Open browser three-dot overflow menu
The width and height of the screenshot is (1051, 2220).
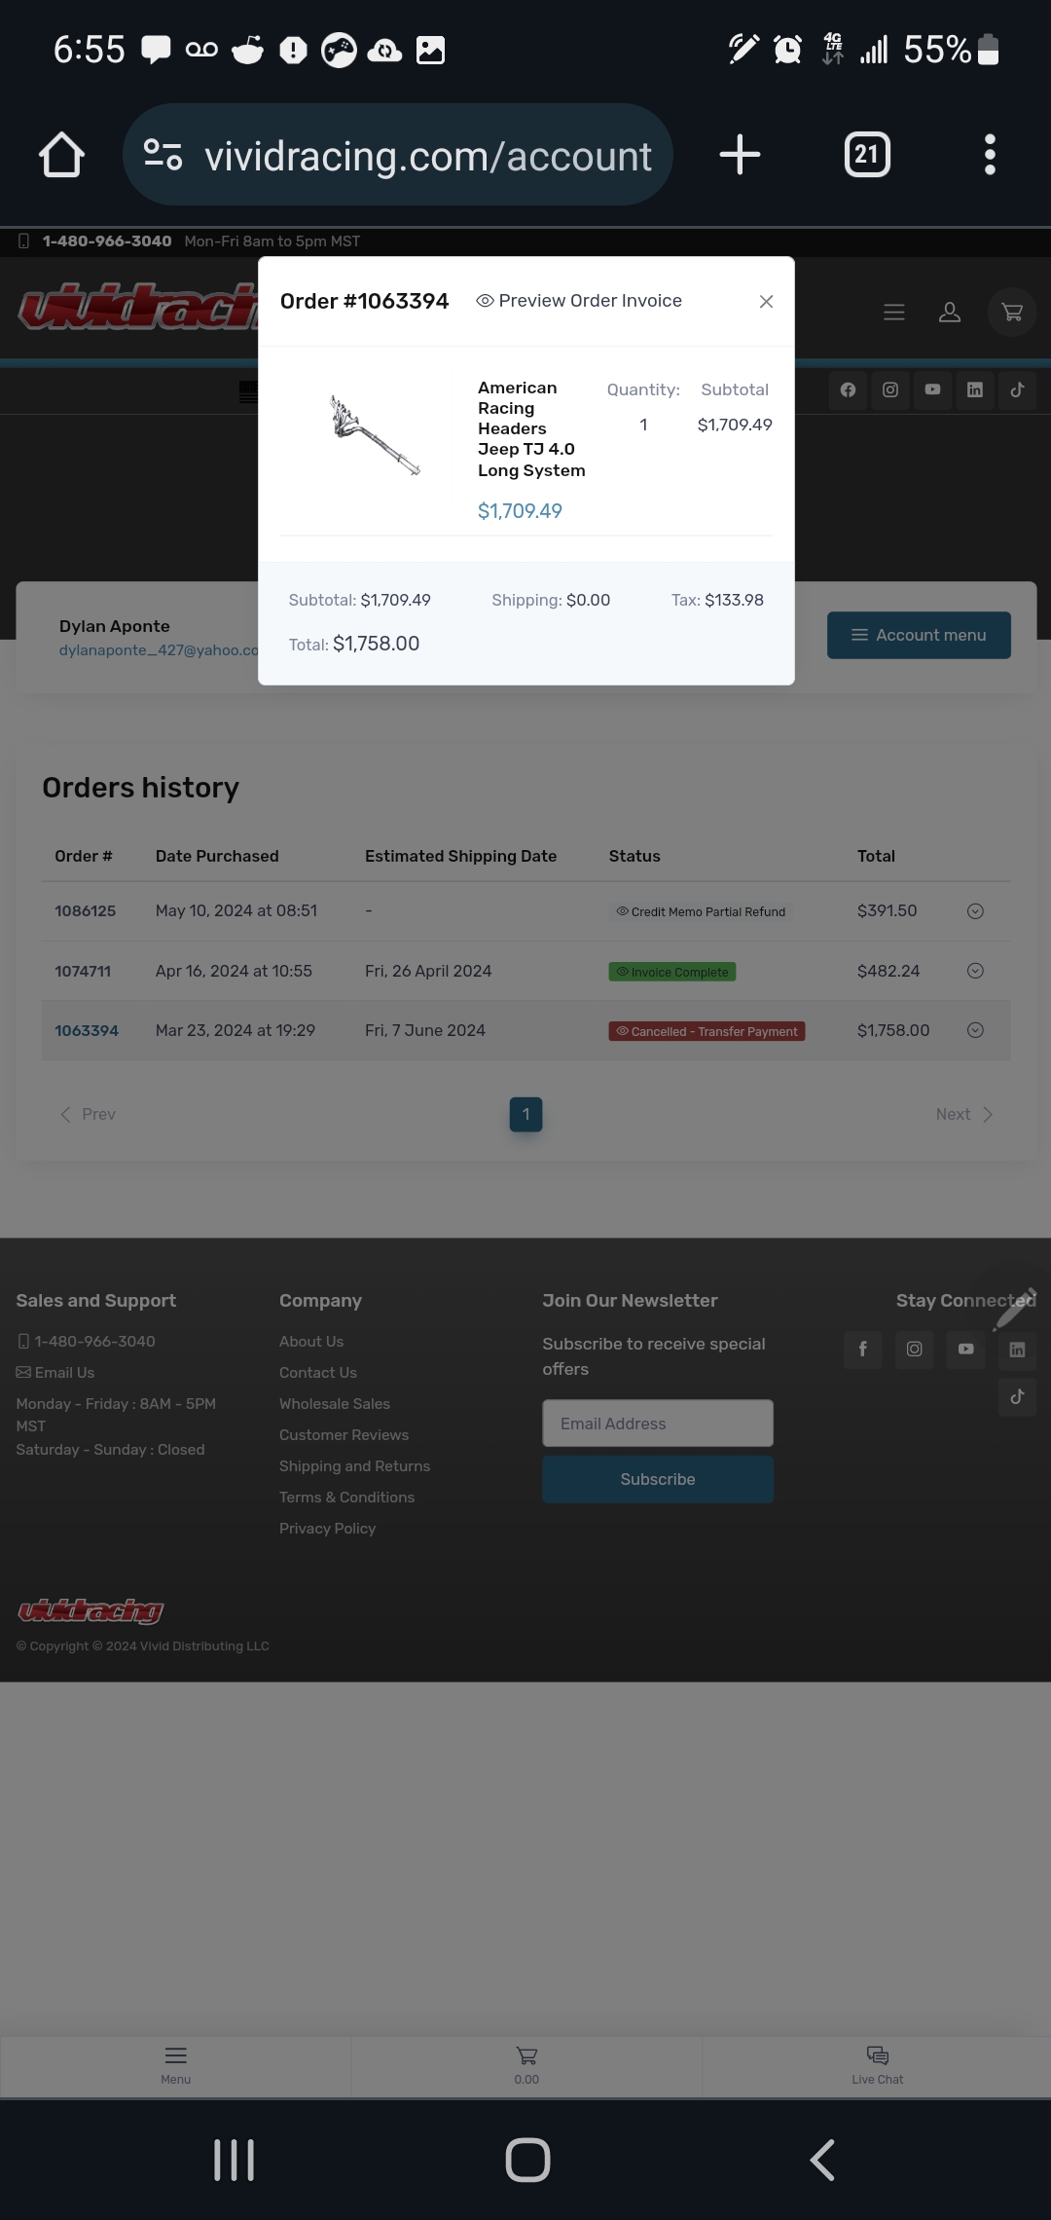tap(990, 155)
